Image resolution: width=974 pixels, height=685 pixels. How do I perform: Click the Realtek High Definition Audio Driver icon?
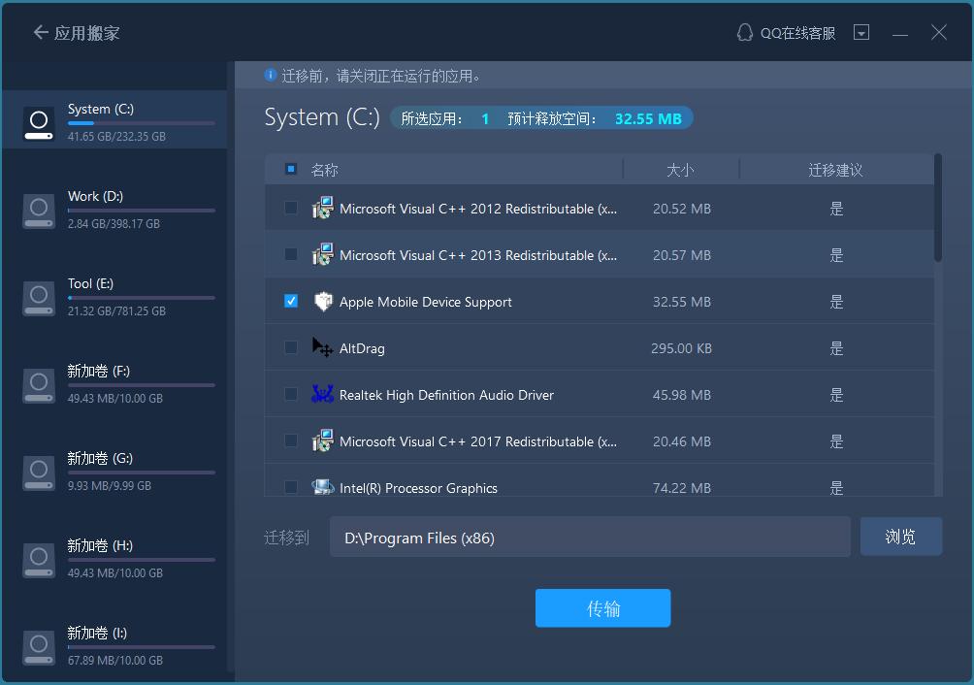(321, 394)
